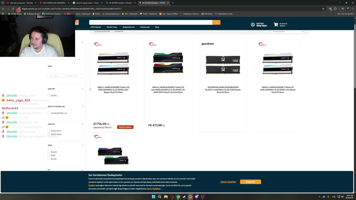
Task: Open the Twitch - Dashboard bookmark
Action: pyautogui.click(x=148, y=14)
